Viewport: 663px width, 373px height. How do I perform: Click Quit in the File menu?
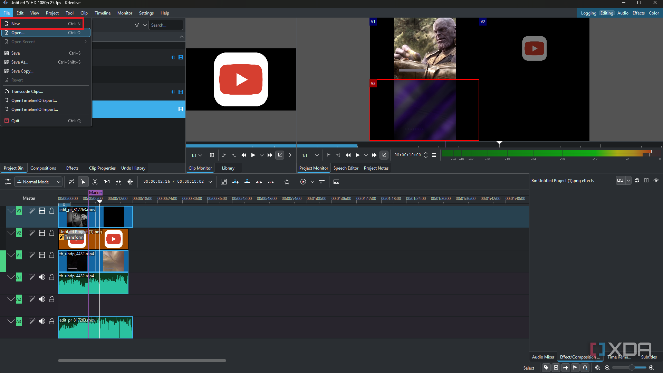pos(46,121)
